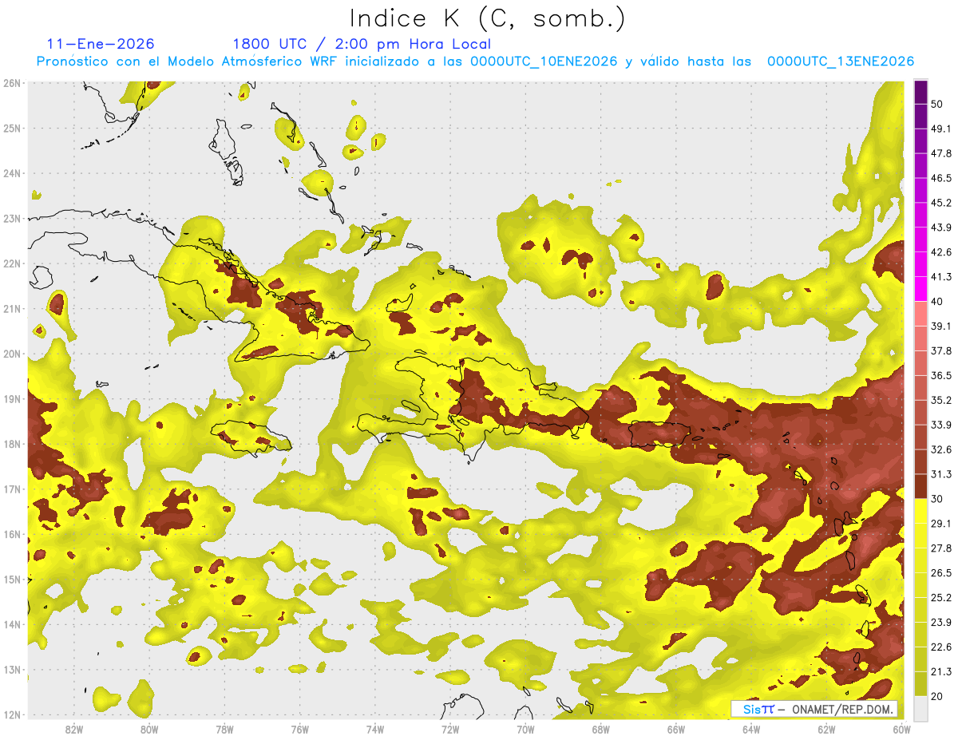Click the 16N latitude label
Screen dimensions: 958x740
12,534
